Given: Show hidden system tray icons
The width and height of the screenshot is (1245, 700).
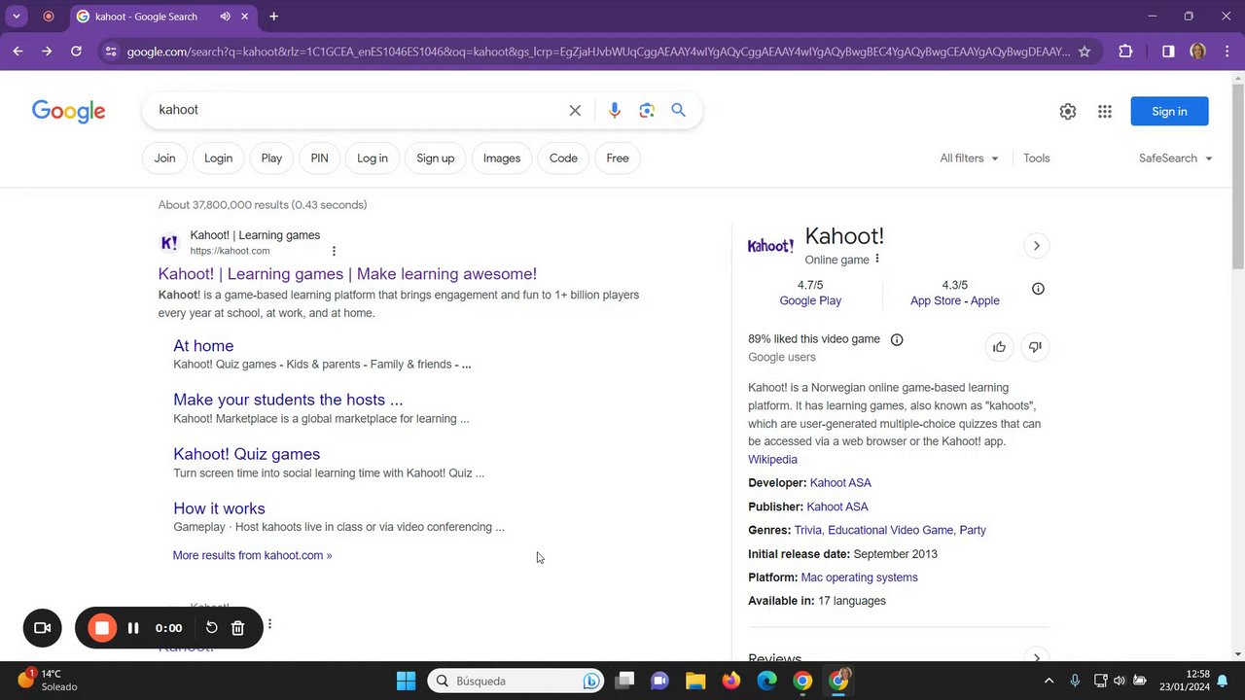Looking at the screenshot, I should 1049,682.
